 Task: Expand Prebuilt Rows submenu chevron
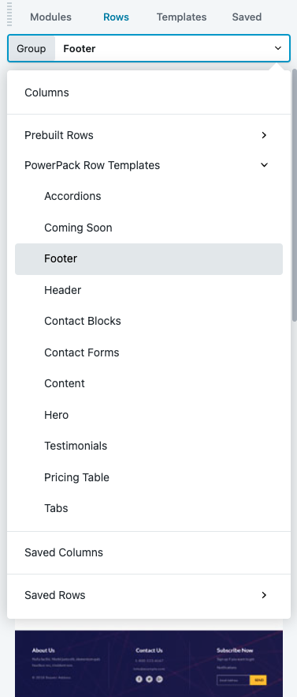264,135
